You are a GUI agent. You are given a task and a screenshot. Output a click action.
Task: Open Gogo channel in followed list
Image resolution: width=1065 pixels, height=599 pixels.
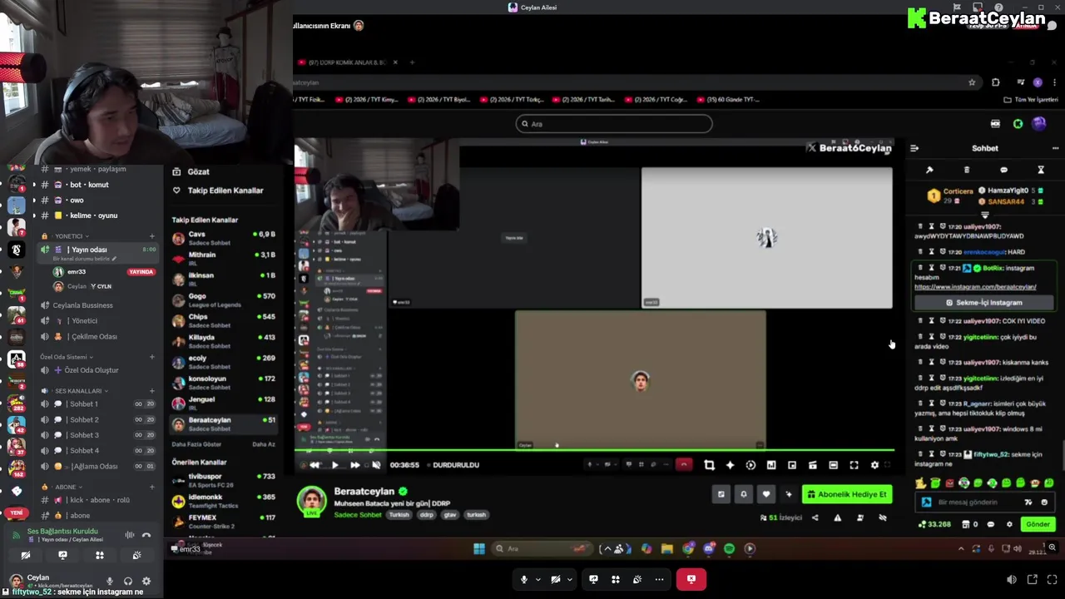(223, 299)
